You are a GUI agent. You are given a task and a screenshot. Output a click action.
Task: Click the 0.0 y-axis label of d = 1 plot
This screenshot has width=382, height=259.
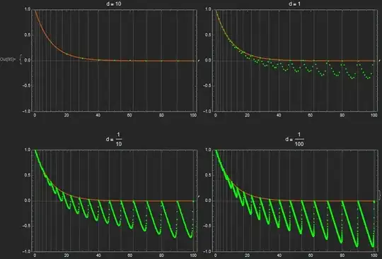[208, 60]
